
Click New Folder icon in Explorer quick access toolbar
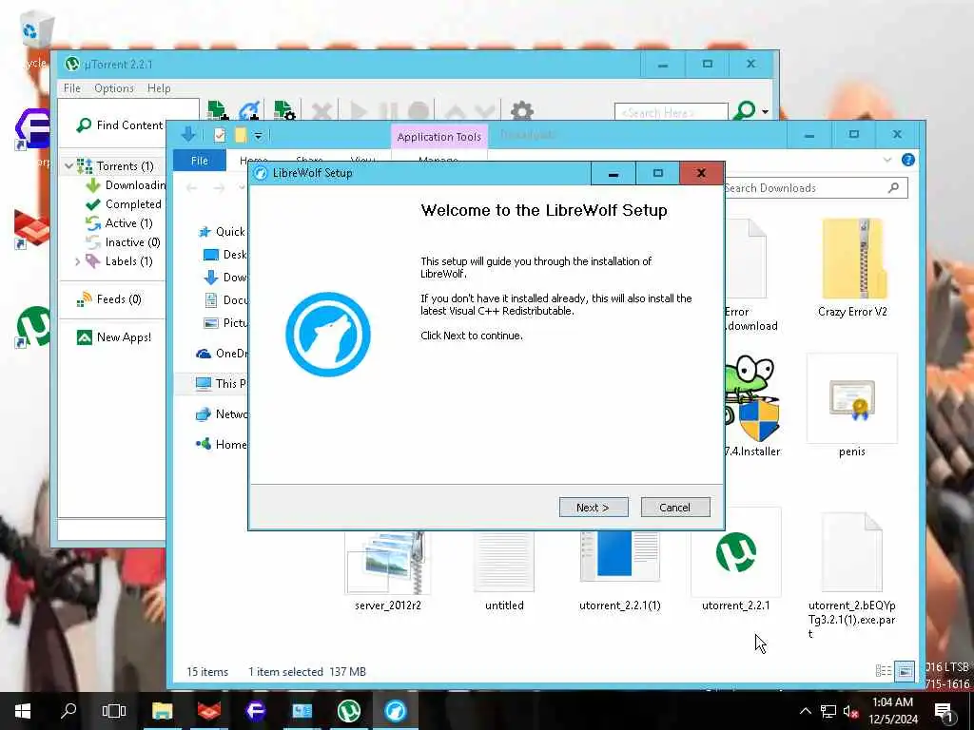click(x=241, y=135)
